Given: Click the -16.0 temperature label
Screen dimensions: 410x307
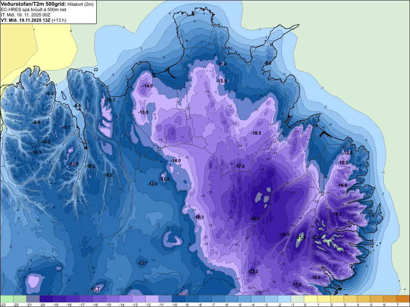Looking at the screenshot, I should pyautogui.click(x=342, y=185).
